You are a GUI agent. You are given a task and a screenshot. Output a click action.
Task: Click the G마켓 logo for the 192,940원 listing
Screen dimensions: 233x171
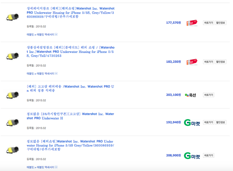[192, 122]
